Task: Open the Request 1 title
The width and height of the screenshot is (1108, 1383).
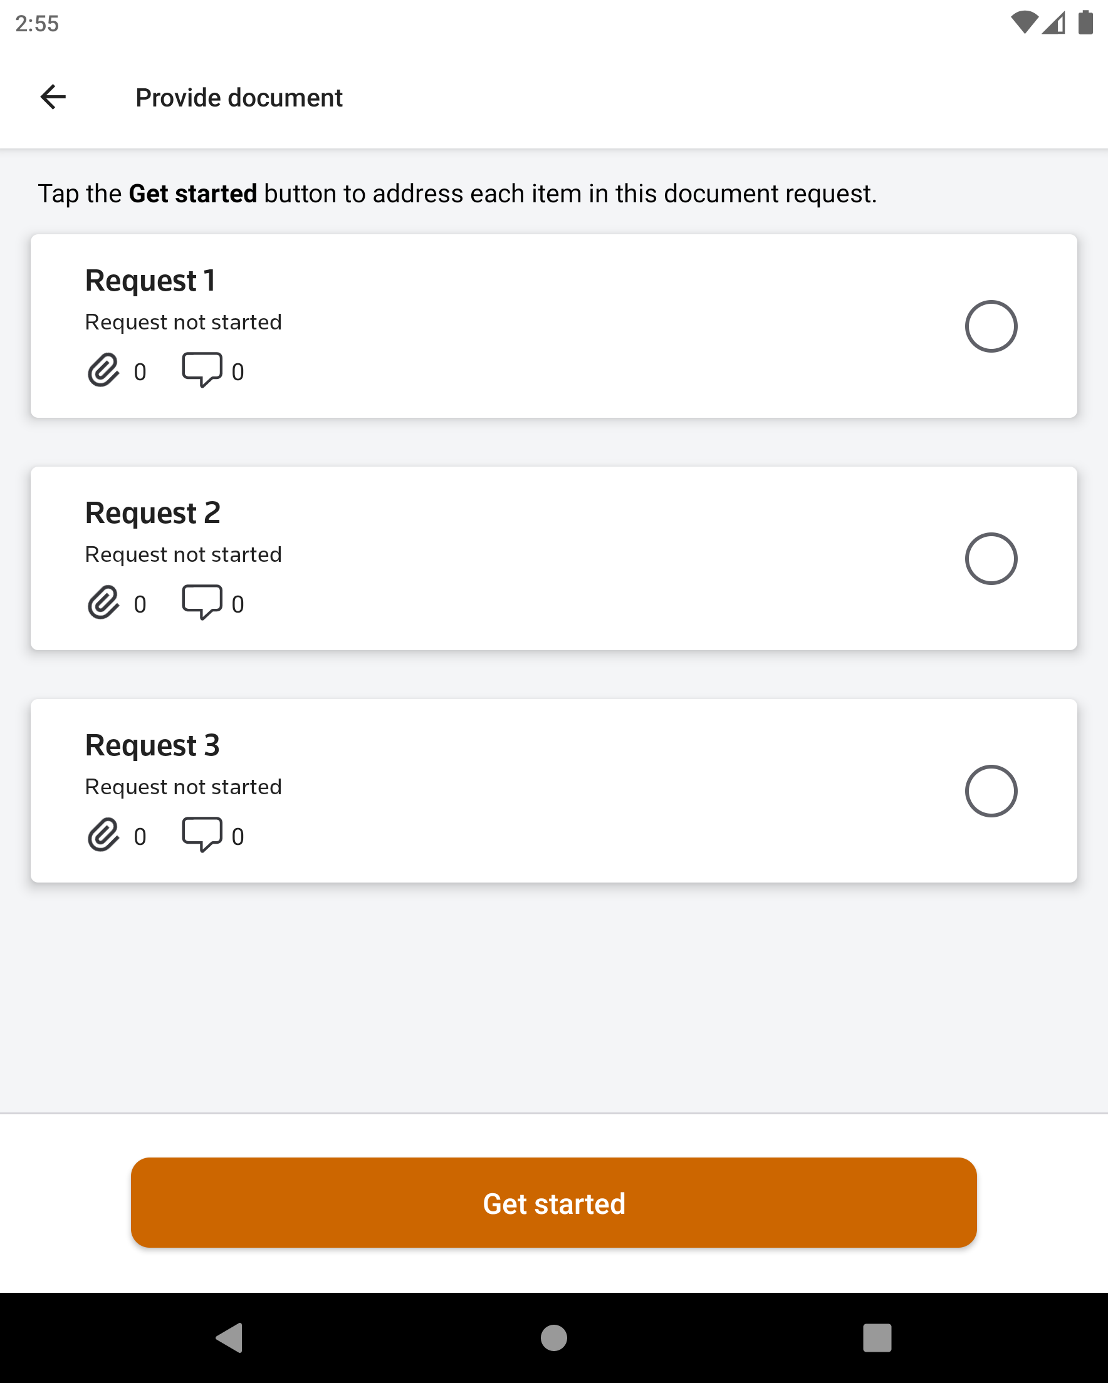Action: click(x=150, y=281)
